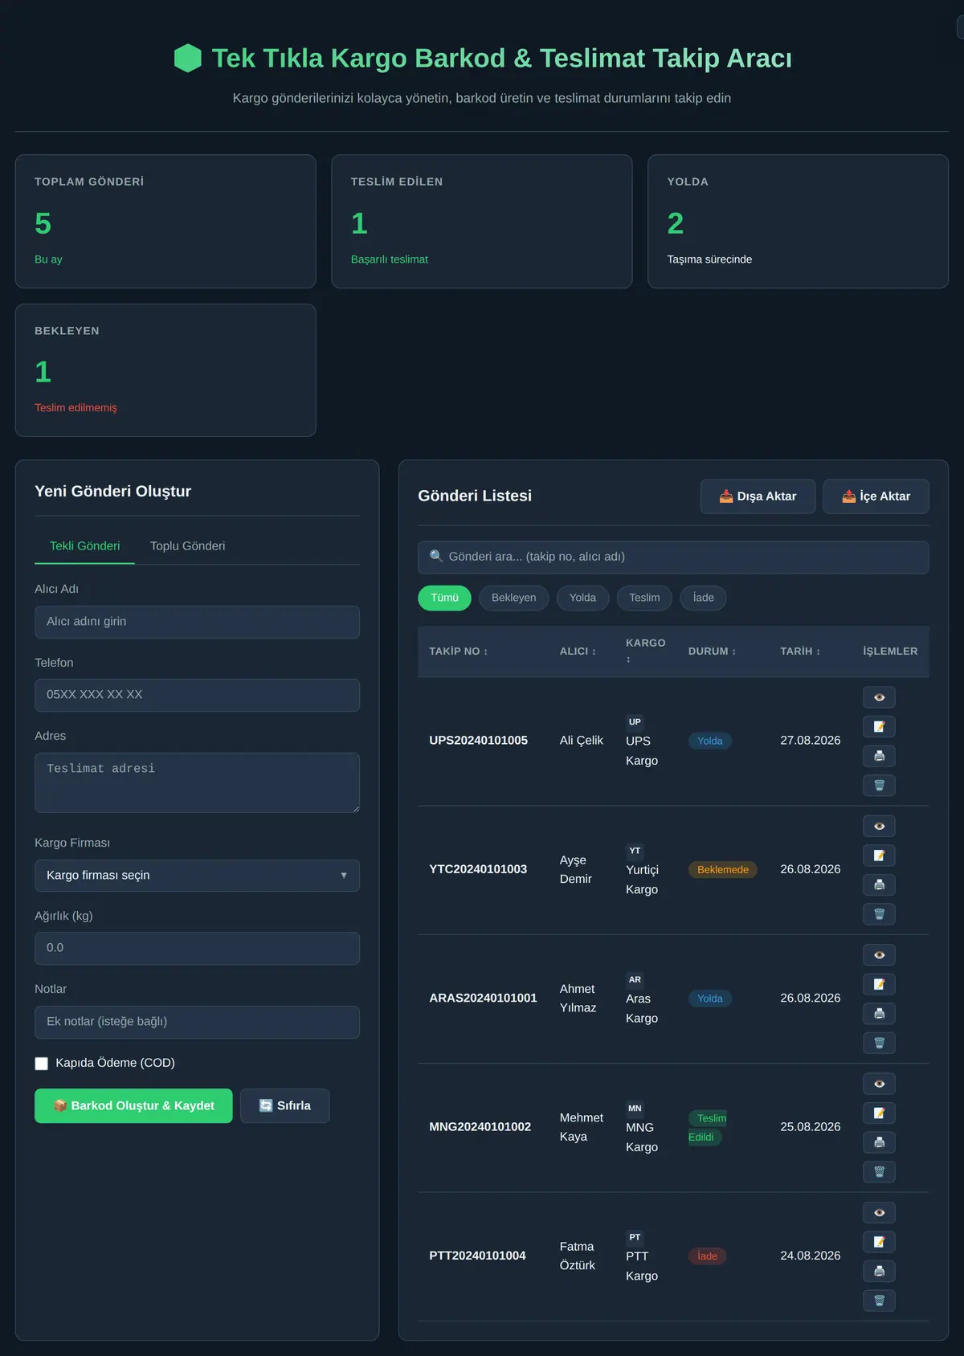View details of shipment MNG20240101002
This screenshot has width=964, height=1356.
pos(879,1084)
